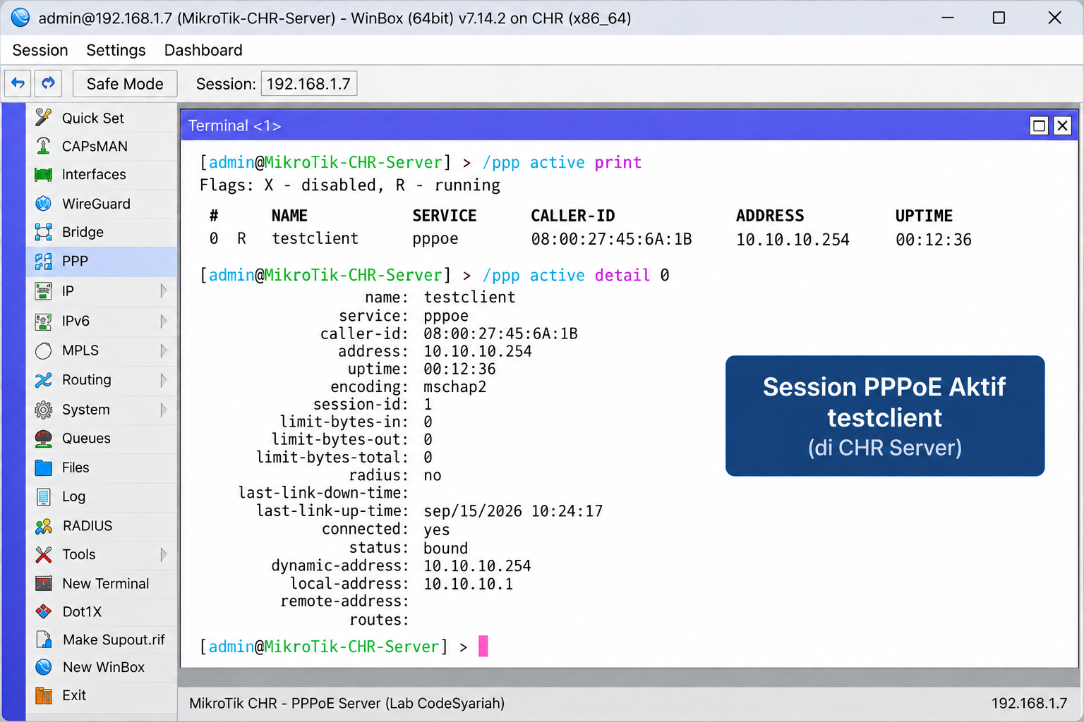This screenshot has width=1084, height=722.
Task: Click last-link-up-time 'sep/15/2026 10:24:17'
Action: tap(513, 511)
